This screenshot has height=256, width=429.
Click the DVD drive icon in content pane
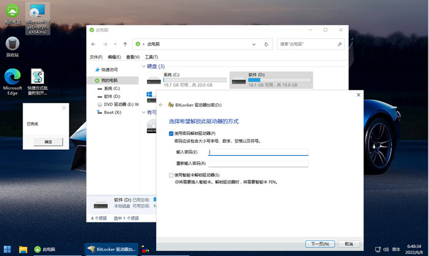[151, 126]
